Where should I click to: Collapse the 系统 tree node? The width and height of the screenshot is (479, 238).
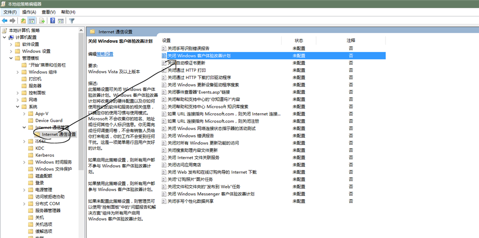coord(18,107)
